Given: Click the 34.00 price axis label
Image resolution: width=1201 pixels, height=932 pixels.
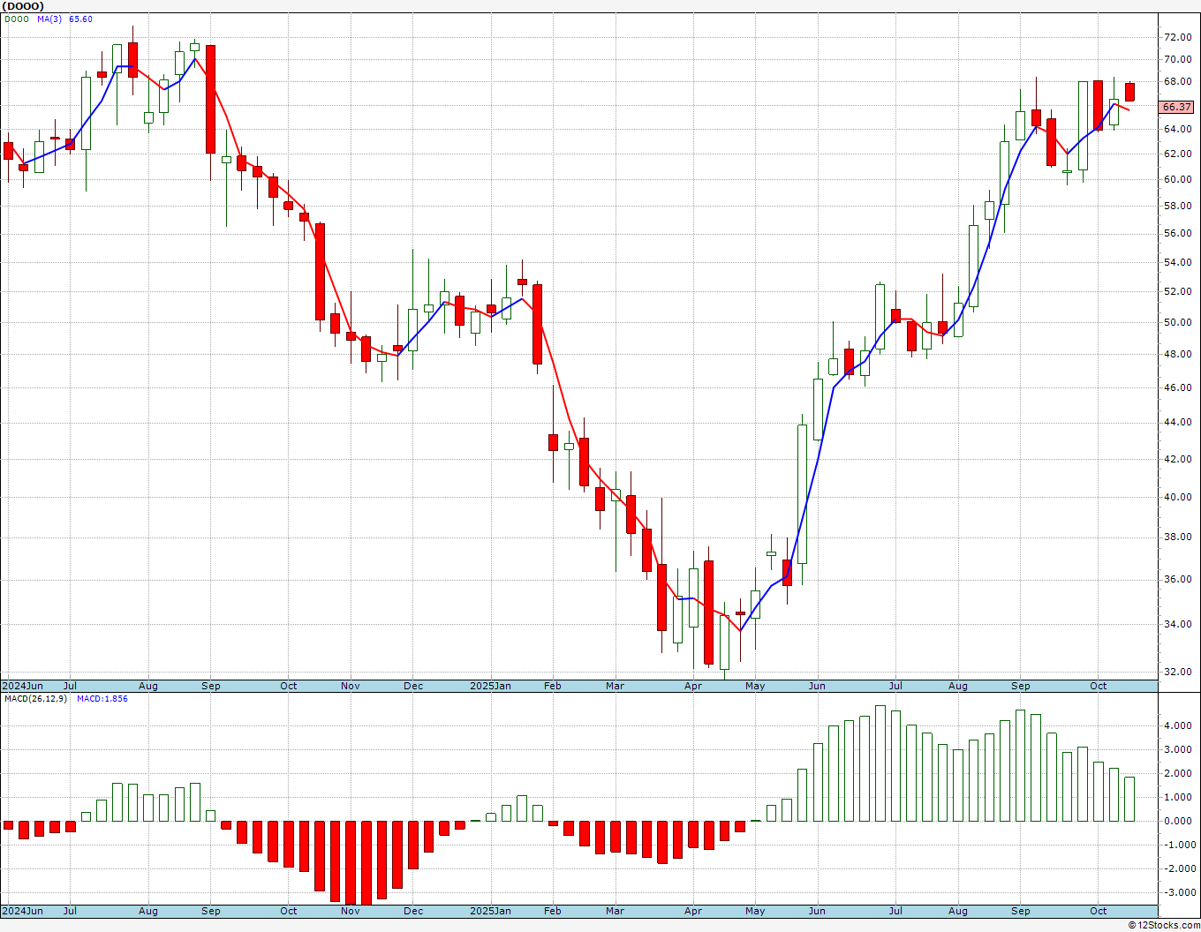Looking at the screenshot, I should pyautogui.click(x=1177, y=624).
